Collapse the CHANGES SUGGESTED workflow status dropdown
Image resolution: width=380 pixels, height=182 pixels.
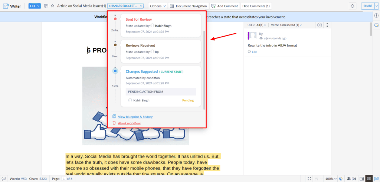coord(125,6)
